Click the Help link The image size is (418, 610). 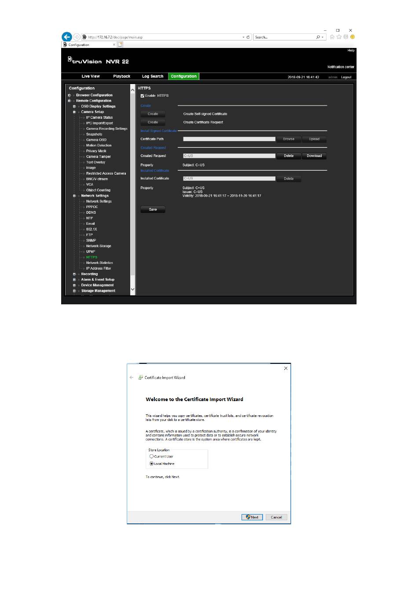point(351,51)
